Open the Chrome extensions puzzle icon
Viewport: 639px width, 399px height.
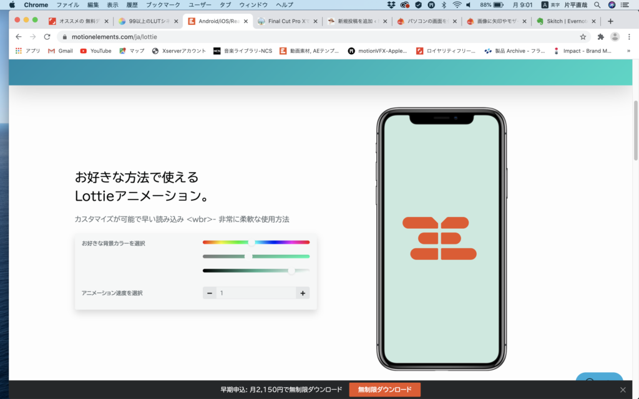click(600, 37)
